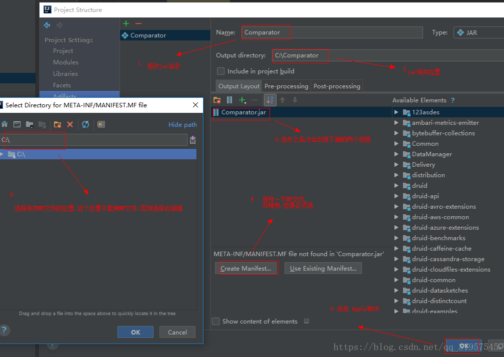Open help in Select Directory dialog
Screen dimensions: 504x357
[x=4, y=331]
